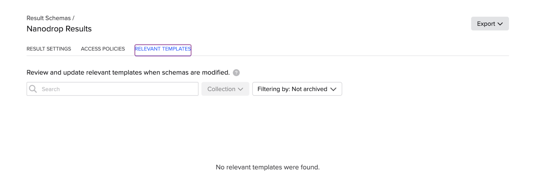Select the Relevant Templates tab
Image resolution: width=535 pixels, height=183 pixels.
pos(163,49)
